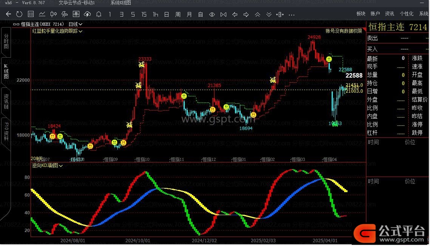Select the candlestick chart icon
This screenshot has height=246, width=431.
(x=53, y=14)
